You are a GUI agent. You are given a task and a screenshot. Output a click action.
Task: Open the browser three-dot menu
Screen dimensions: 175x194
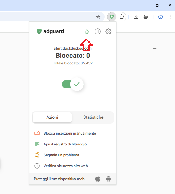tap(170, 17)
